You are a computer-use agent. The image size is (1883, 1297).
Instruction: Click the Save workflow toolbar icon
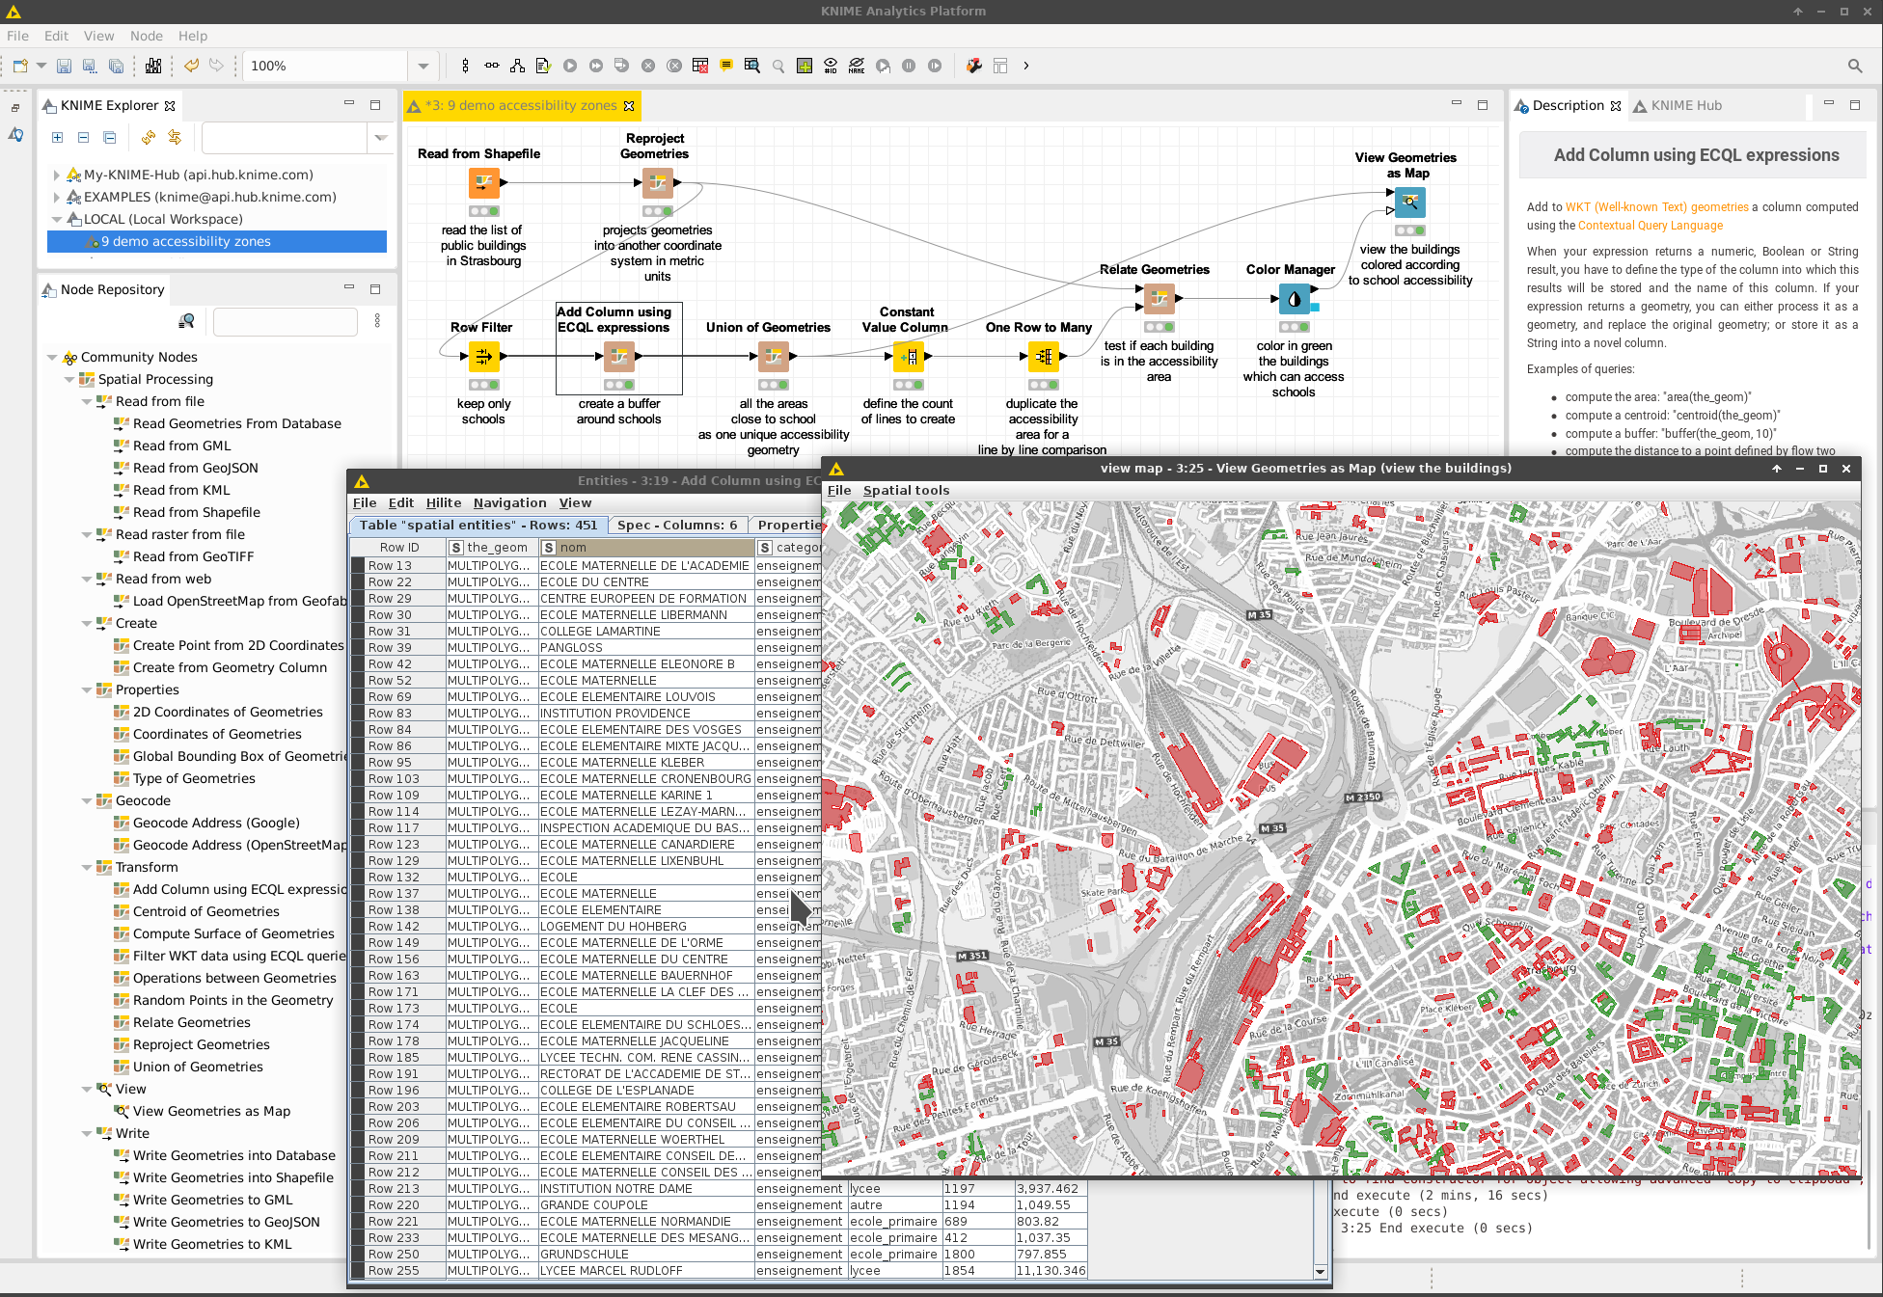click(x=64, y=66)
